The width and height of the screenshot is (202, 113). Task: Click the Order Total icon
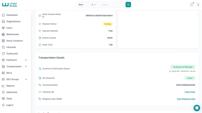tap(40, 45)
